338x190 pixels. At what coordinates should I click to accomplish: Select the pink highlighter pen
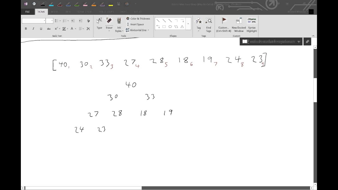(85, 4)
